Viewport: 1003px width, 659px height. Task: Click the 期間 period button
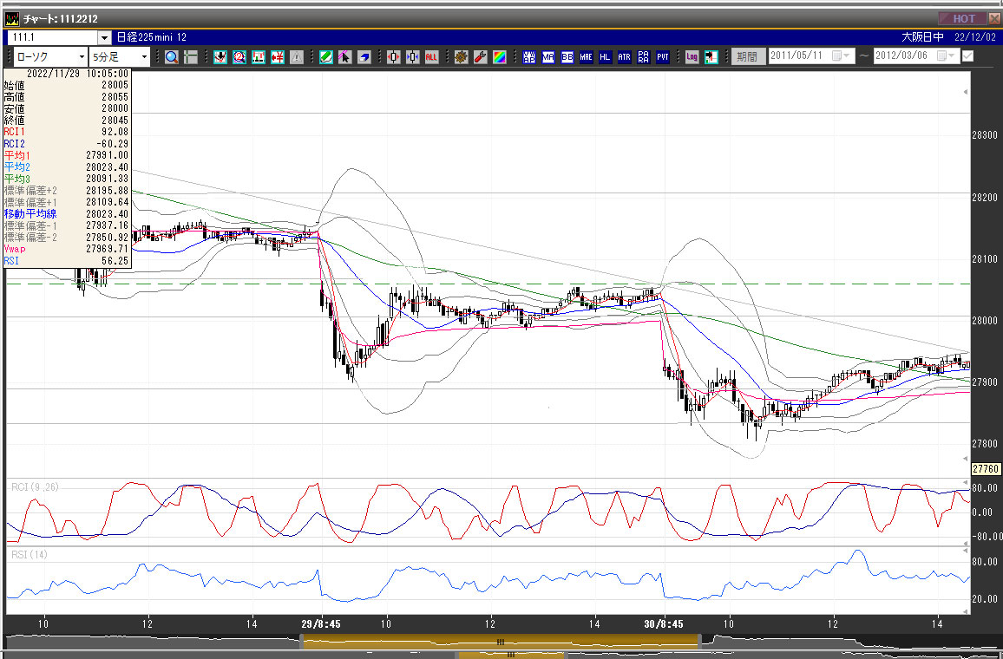click(747, 57)
